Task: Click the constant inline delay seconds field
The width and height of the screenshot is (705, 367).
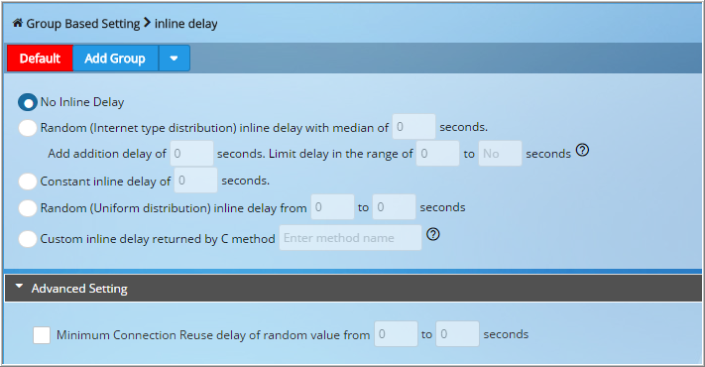Action: click(195, 180)
